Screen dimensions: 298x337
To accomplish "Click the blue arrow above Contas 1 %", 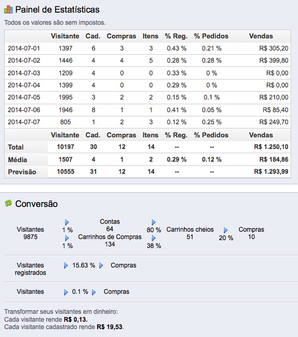I will [x=67, y=222].
